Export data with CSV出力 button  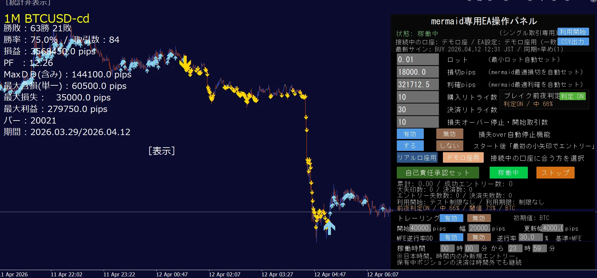[x=573, y=42]
